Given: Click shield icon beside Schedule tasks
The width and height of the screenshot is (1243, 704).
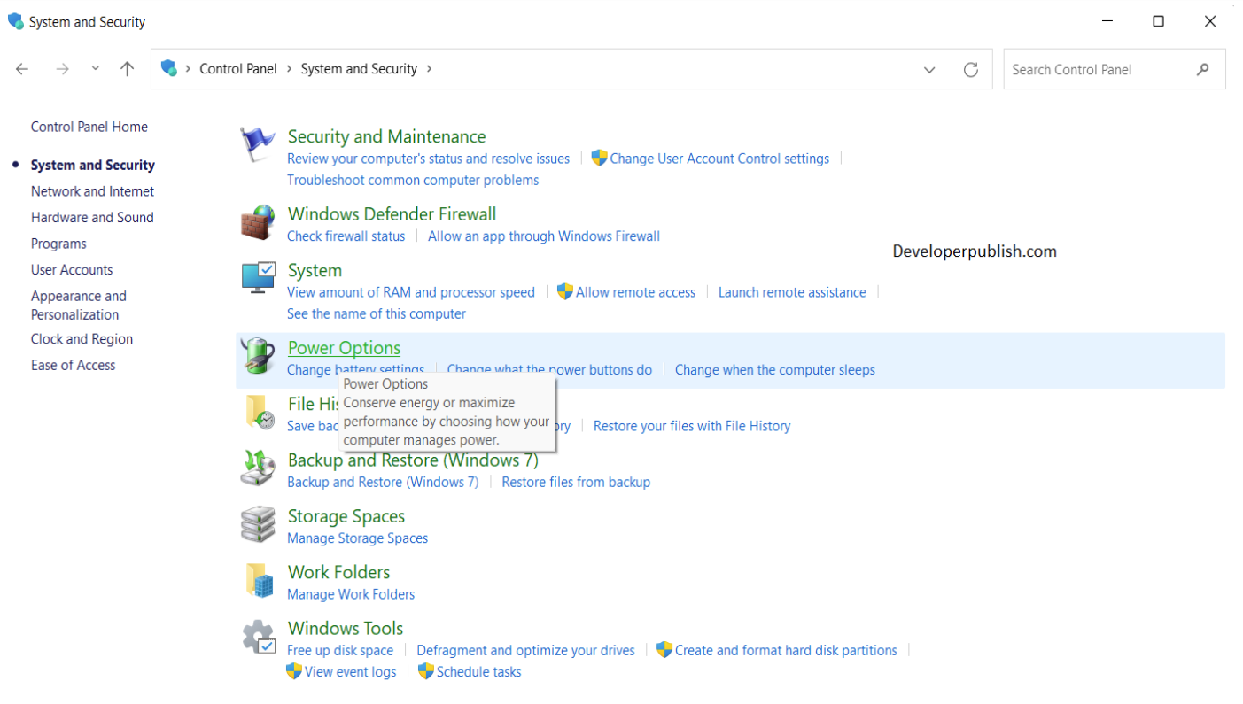Looking at the screenshot, I should 426,671.
